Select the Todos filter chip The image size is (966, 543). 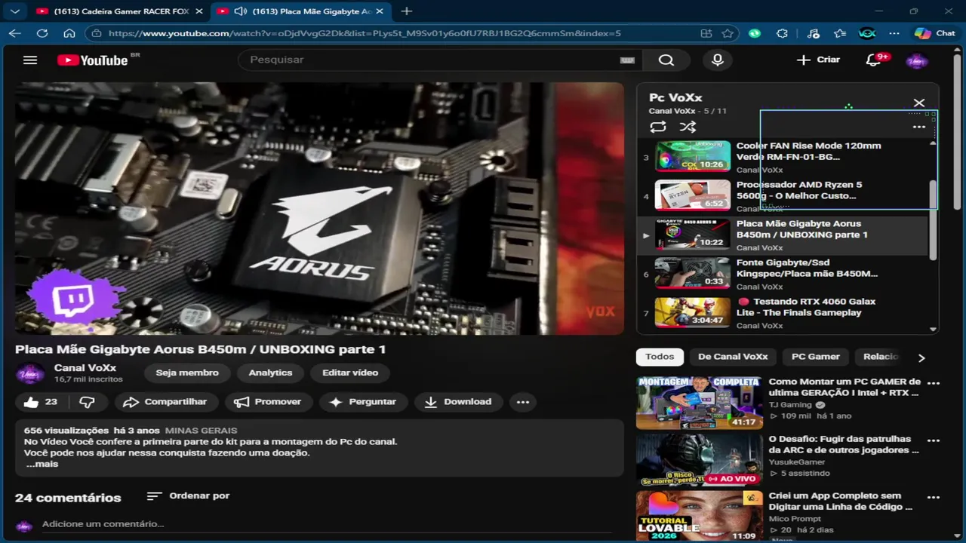tap(660, 357)
